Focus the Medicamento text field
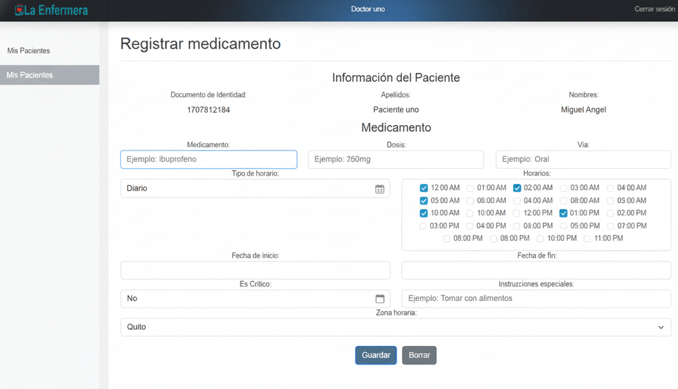The width and height of the screenshot is (678, 389). pos(209,159)
